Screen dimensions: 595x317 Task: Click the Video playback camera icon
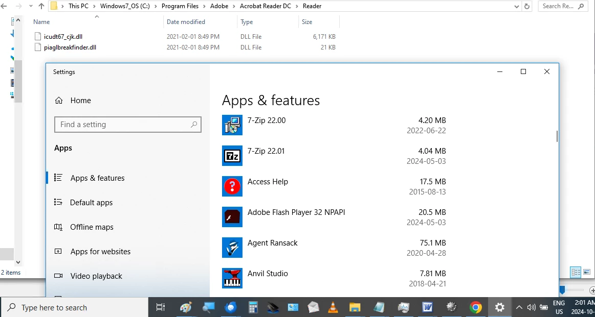(x=58, y=276)
